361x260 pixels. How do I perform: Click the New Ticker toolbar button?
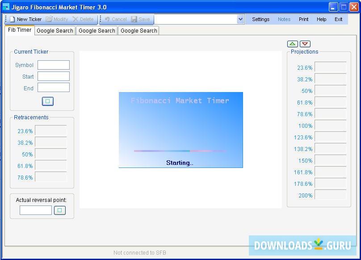pyautogui.click(x=25, y=19)
